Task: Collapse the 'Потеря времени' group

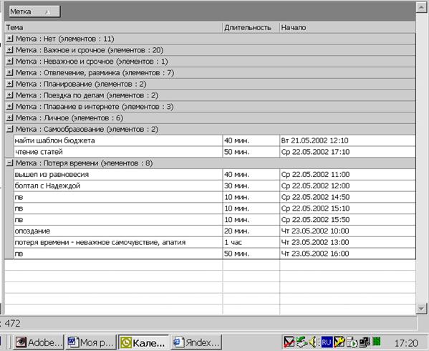Action: (x=9, y=163)
